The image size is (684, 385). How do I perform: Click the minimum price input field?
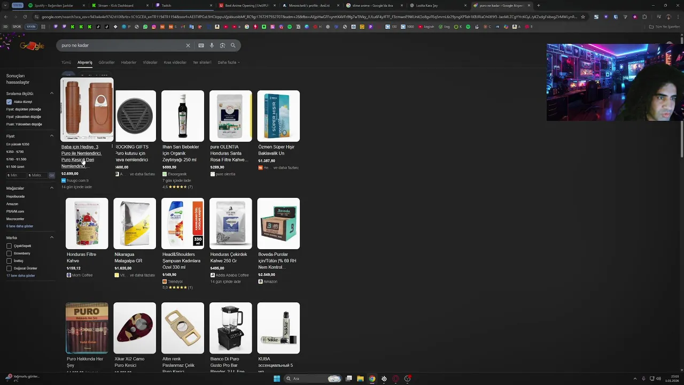pos(15,175)
